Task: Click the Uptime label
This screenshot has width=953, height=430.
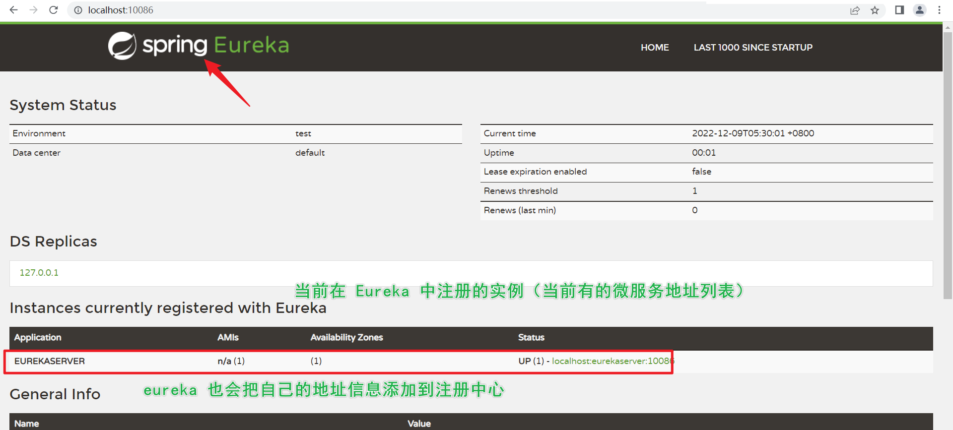Action: (x=499, y=153)
